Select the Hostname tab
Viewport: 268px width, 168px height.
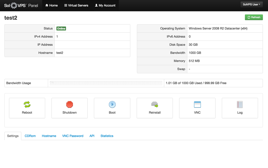pyautogui.click(x=49, y=136)
